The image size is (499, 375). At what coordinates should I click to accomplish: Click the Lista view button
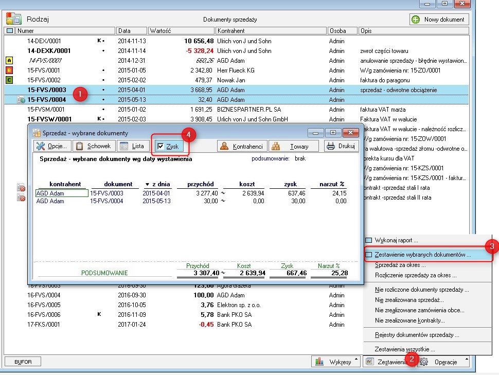132,146
